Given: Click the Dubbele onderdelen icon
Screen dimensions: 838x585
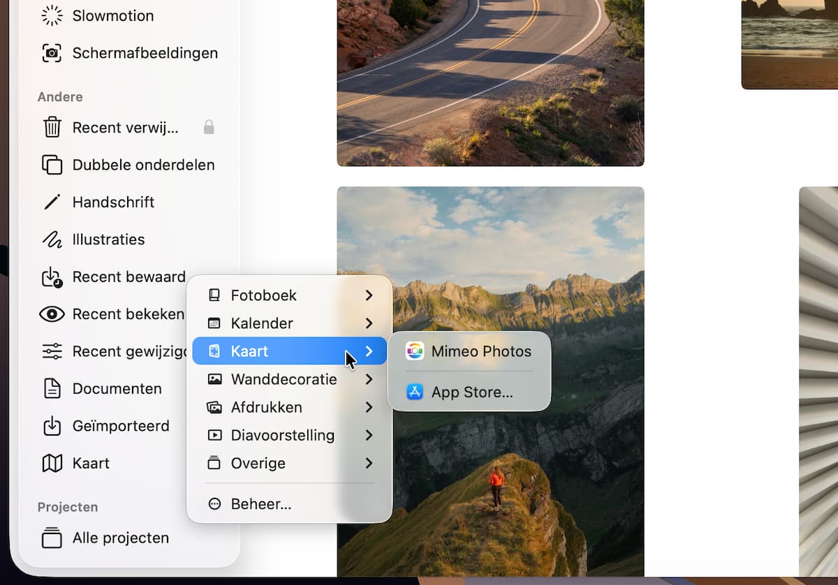Looking at the screenshot, I should click(x=52, y=165).
